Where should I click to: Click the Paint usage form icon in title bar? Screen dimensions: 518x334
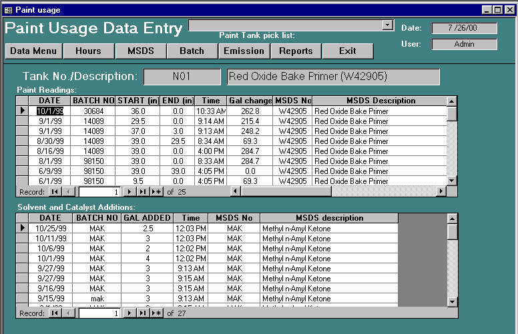tap(8, 10)
